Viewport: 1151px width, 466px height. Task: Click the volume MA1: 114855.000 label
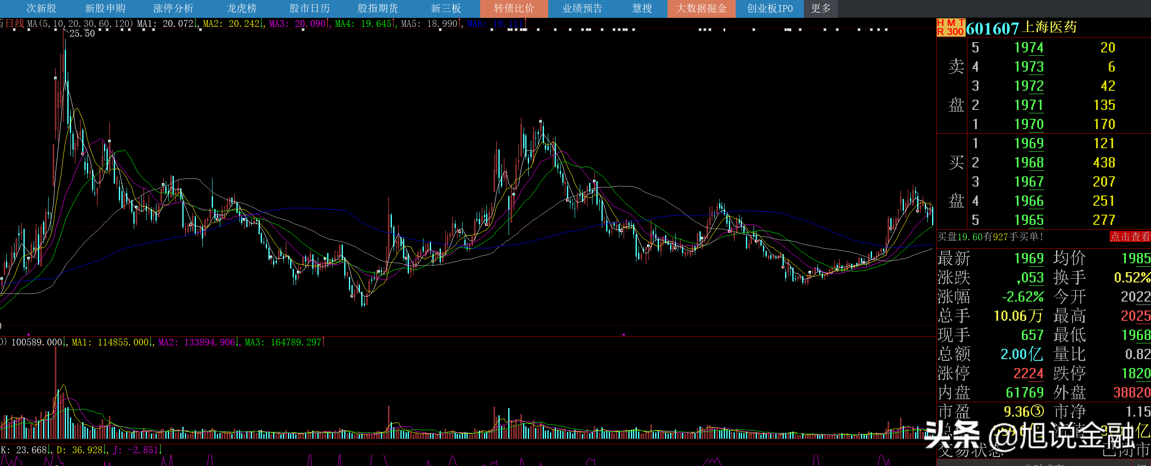[x=111, y=342]
